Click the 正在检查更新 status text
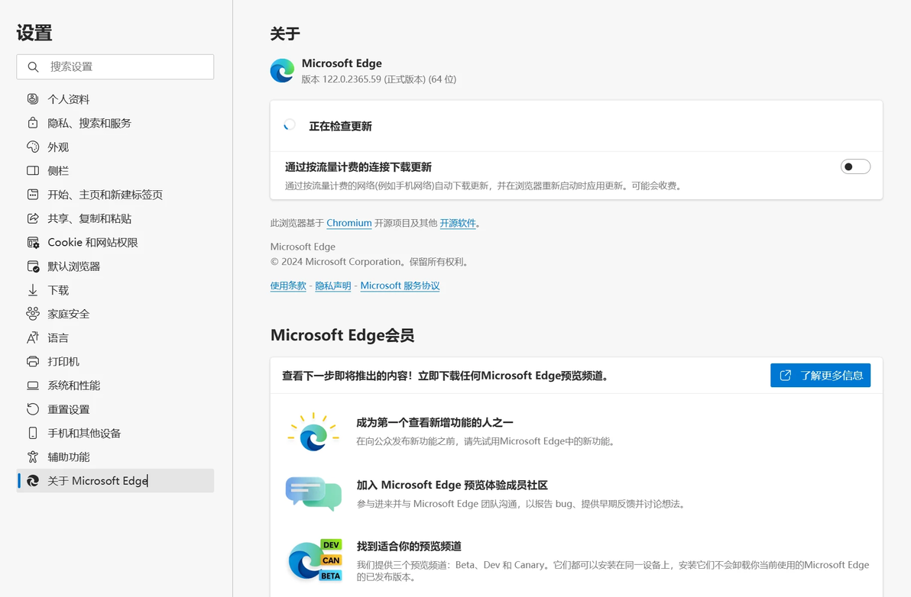The image size is (911, 597). 340,126
